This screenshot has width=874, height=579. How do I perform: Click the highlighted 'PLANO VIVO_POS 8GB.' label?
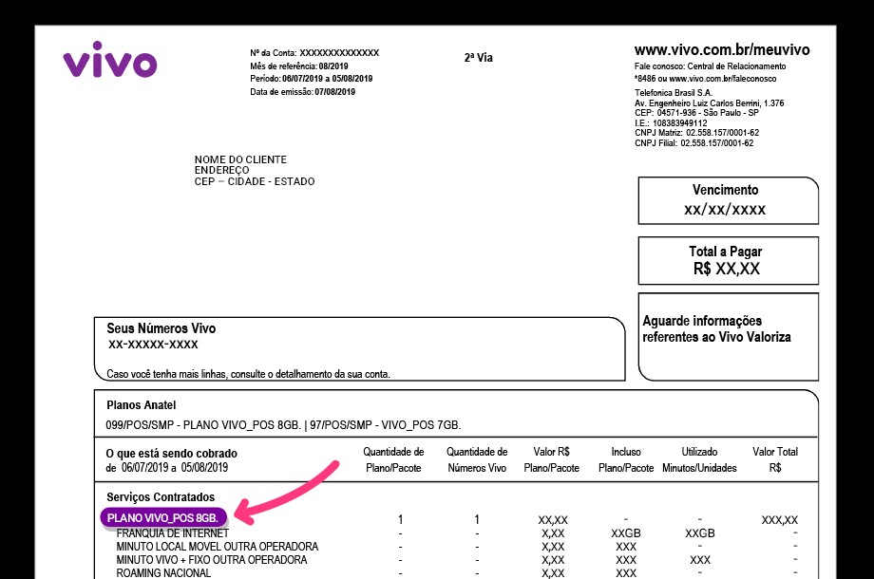tap(163, 517)
